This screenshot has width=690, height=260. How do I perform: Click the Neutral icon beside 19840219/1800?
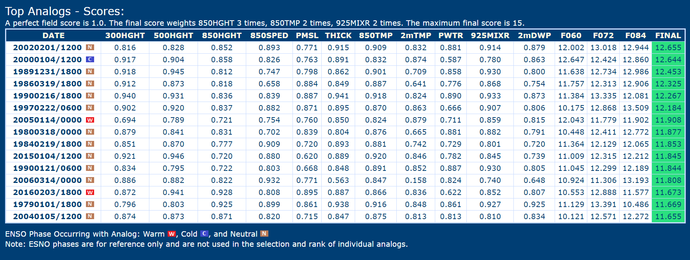tap(90, 144)
